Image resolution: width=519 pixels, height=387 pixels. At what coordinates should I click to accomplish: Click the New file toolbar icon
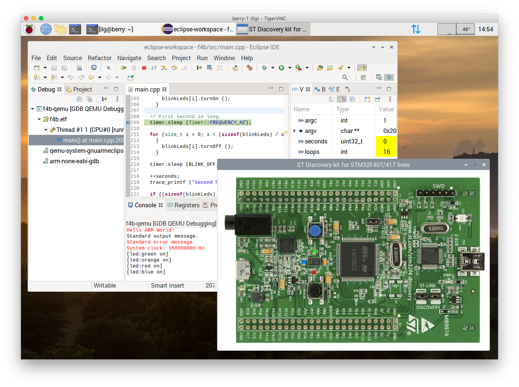tap(37, 68)
